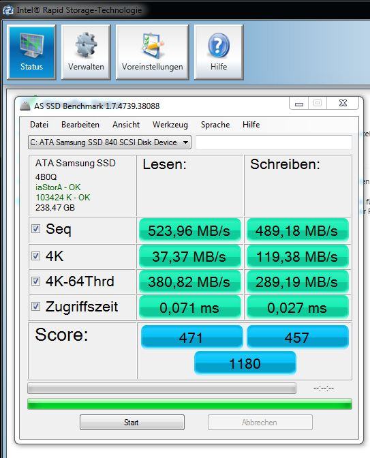This screenshot has height=458, width=370.
Task: Select the Seq read value 523,96 MB/s
Action: (x=190, y=230)
